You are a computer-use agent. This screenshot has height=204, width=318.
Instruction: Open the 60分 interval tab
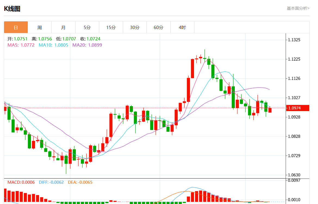(x=159, y=27)
